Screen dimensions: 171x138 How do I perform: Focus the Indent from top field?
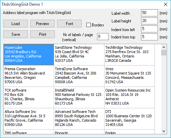(x=149, y=37)
